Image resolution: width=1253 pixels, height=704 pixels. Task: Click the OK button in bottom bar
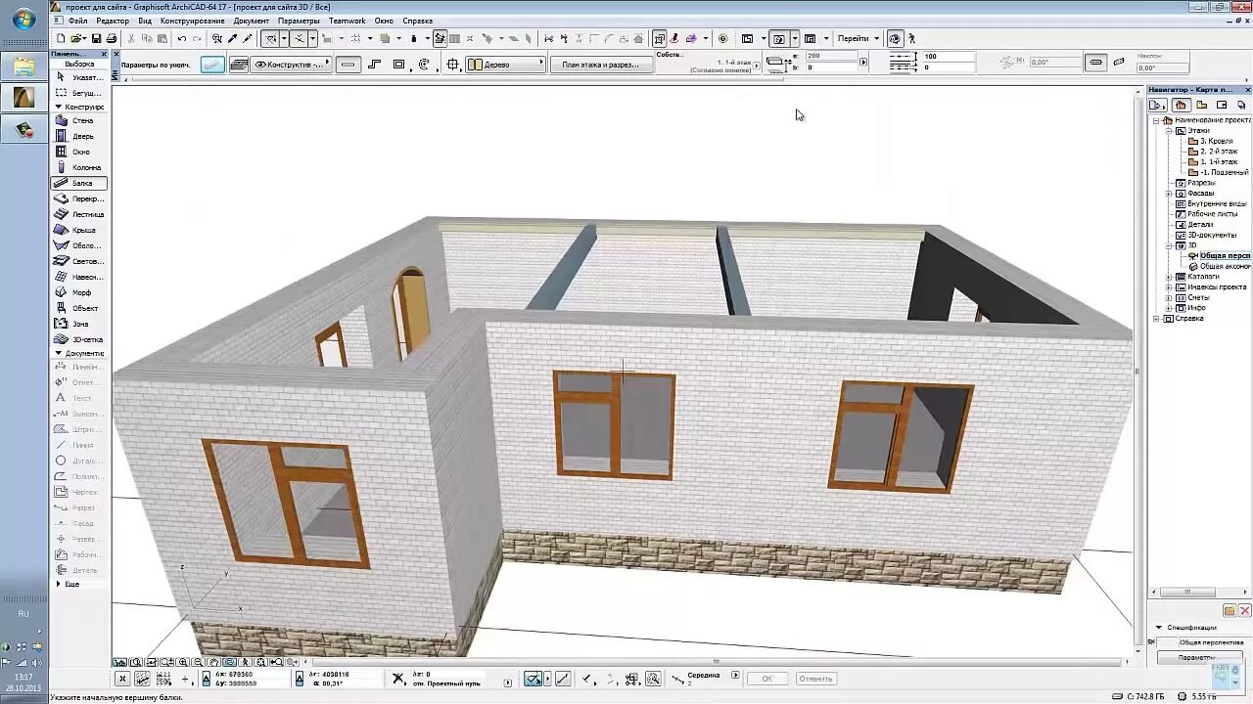click(767, 679)
